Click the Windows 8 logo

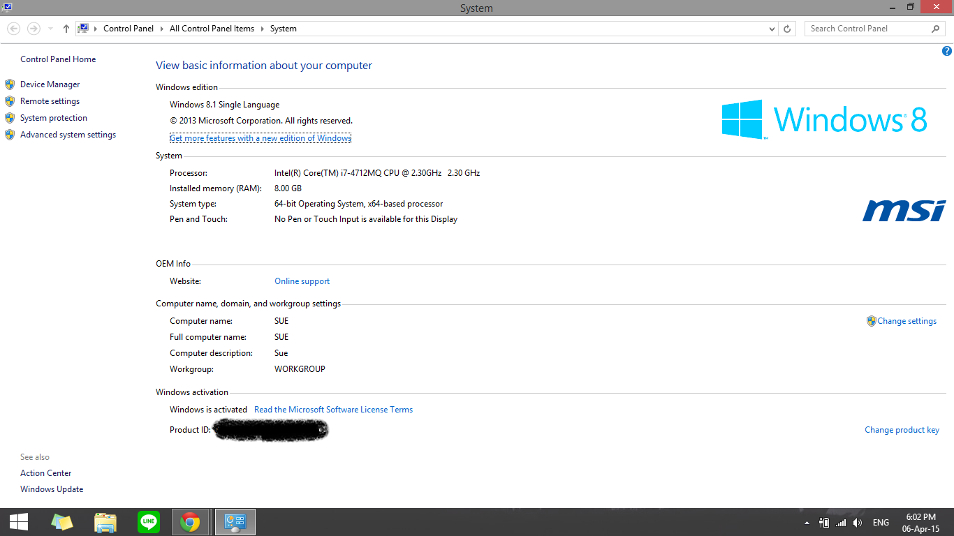[824, 119]
